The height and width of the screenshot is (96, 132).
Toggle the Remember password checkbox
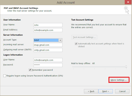30,70
